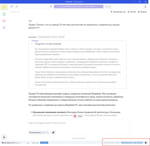Select the 'User' interface mode
This screenshot has width=150, height=146.
[x=28, y=143]
